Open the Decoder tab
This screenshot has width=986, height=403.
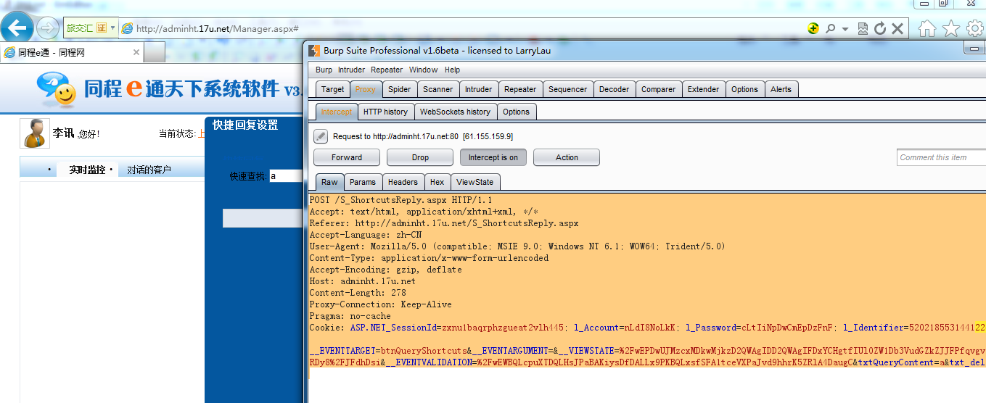(x=614, y=89)
